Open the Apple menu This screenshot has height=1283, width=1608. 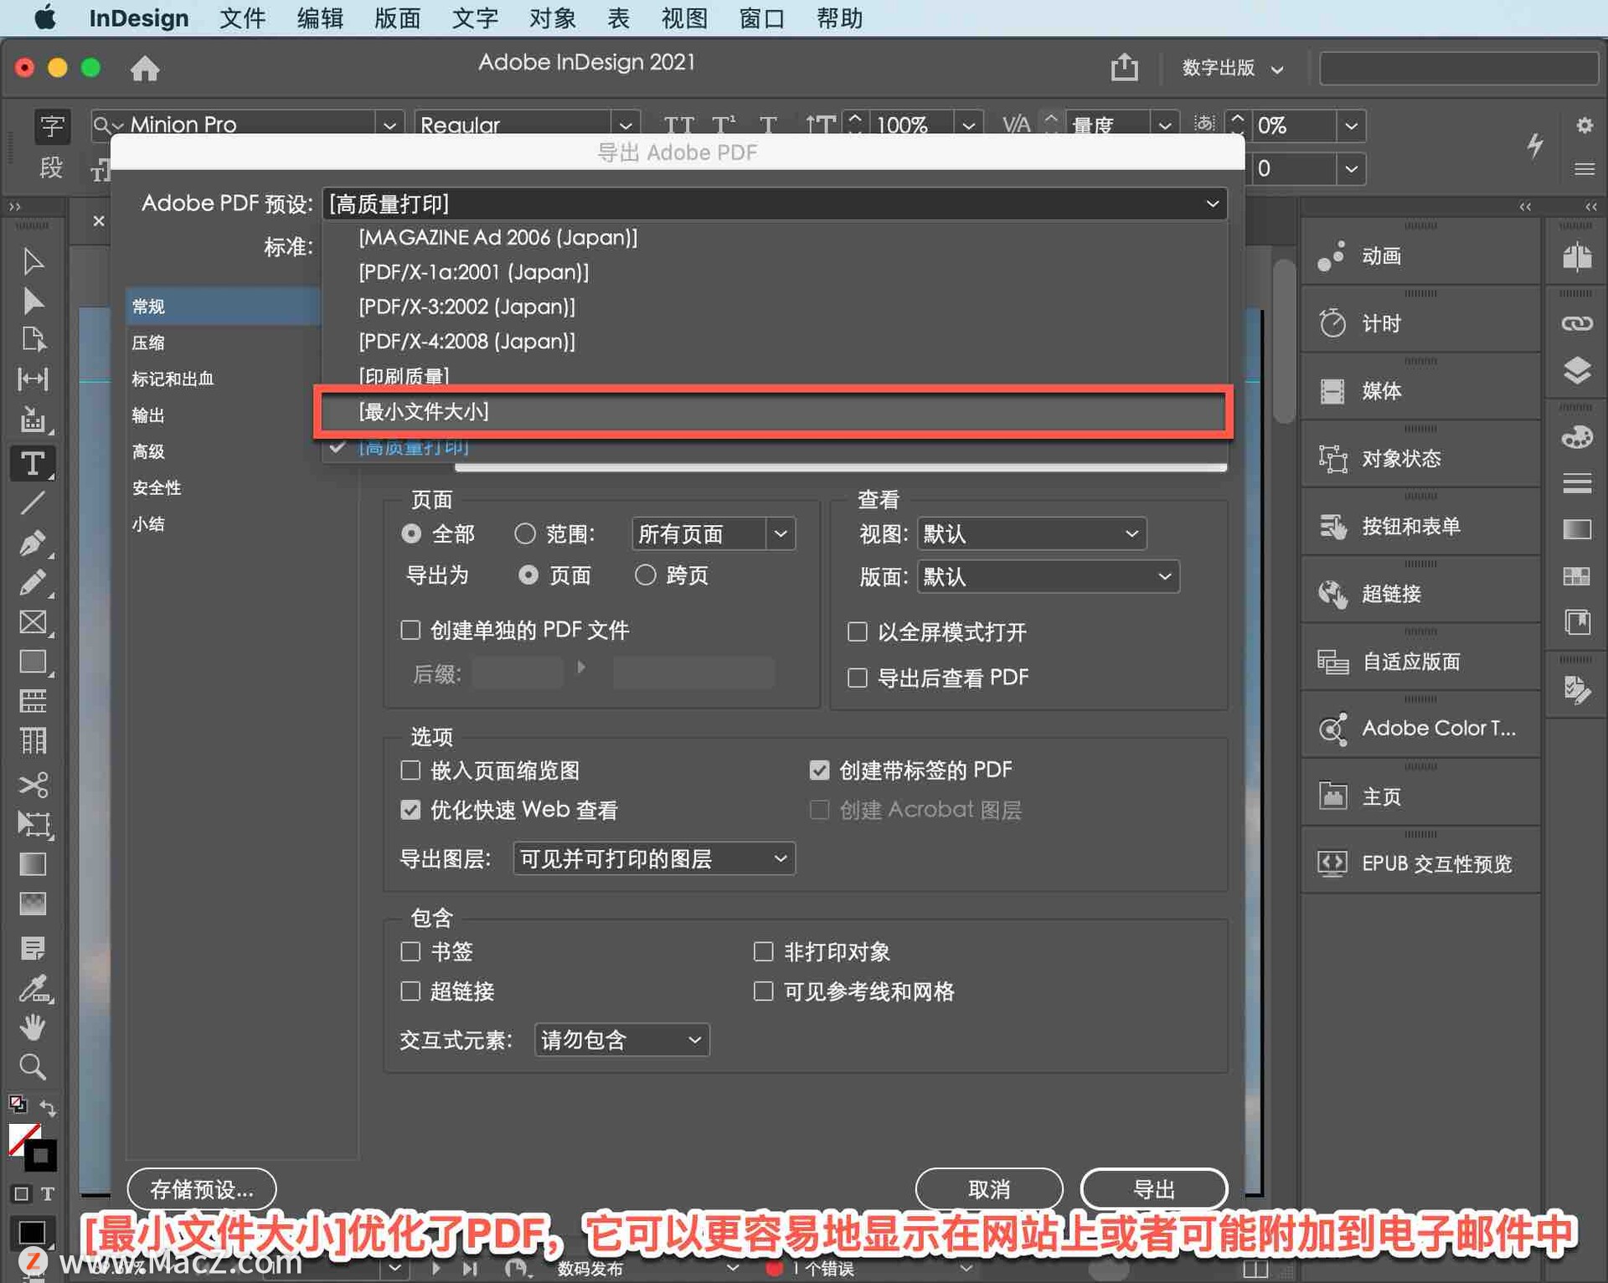click(44, 18)
